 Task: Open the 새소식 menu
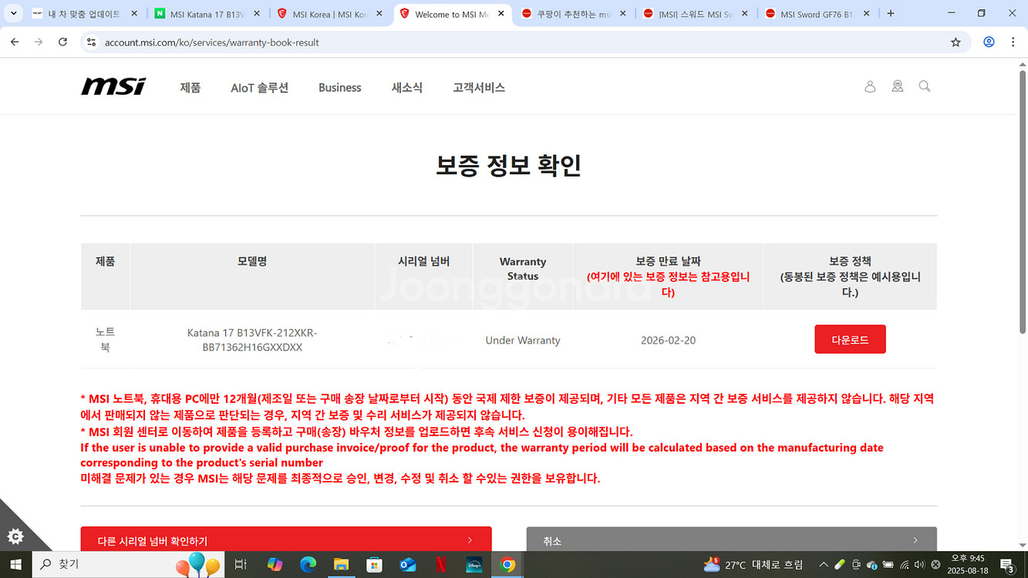click(407, 87)
